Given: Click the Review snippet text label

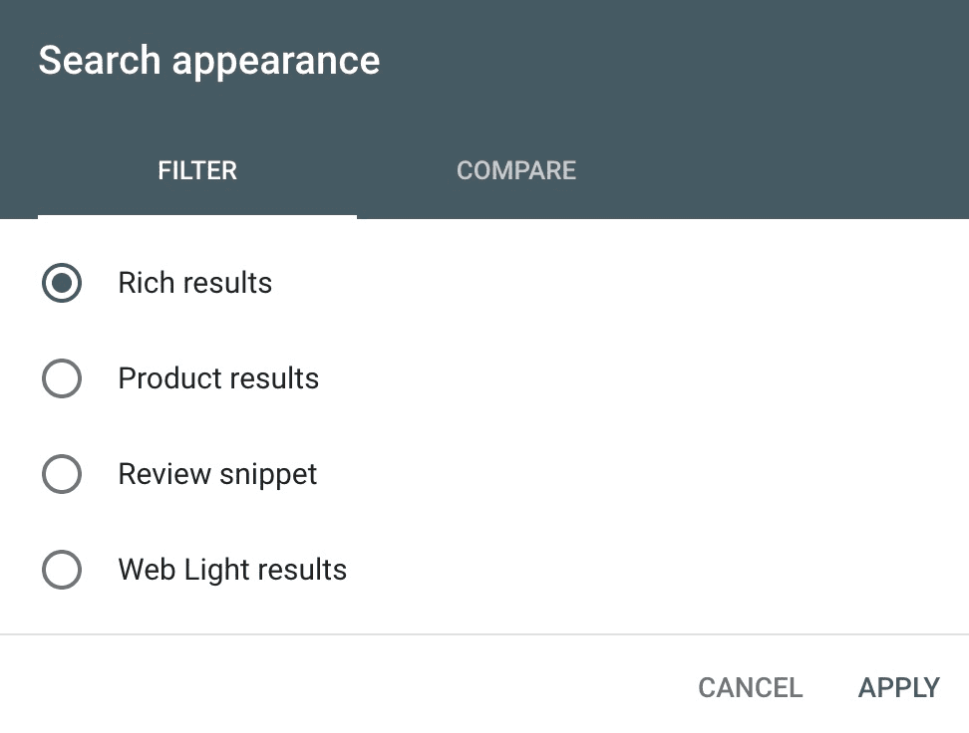Looking at the screenshot, I should [216, 474].
